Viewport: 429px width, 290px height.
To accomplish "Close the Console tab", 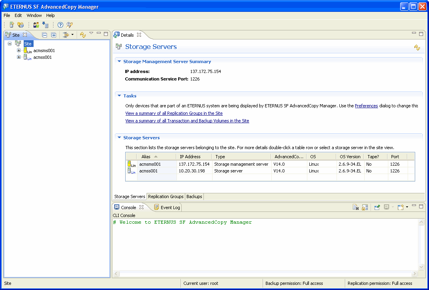I will click(x=141, y=207).
